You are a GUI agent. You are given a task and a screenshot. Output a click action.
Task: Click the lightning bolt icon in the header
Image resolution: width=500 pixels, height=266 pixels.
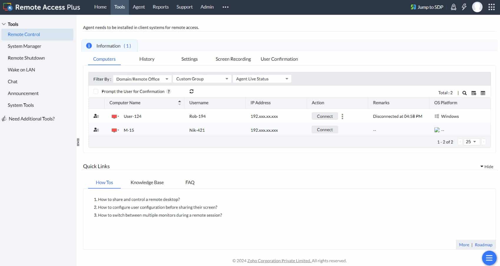point(465,7)
